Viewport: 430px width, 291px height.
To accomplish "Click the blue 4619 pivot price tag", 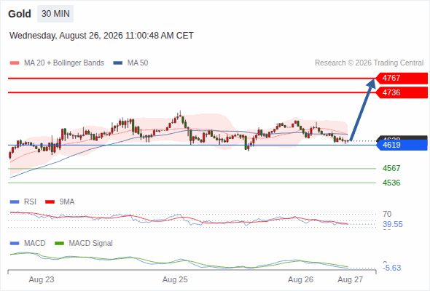I will point(402,145).
